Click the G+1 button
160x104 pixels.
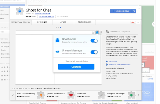[133, 22]
